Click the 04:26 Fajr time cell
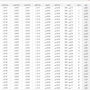This screenshot has width=90, height=90. (57, 88)
